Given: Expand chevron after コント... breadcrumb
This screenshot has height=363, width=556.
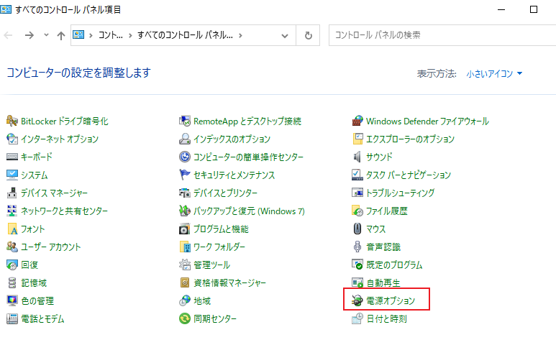Looking at the screenshot, I should pyautogui.click(x=130, y=35).
